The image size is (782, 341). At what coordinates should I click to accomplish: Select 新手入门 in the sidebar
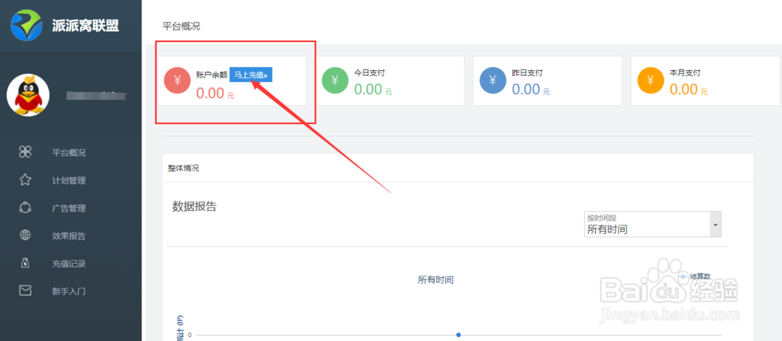point(69,291)
